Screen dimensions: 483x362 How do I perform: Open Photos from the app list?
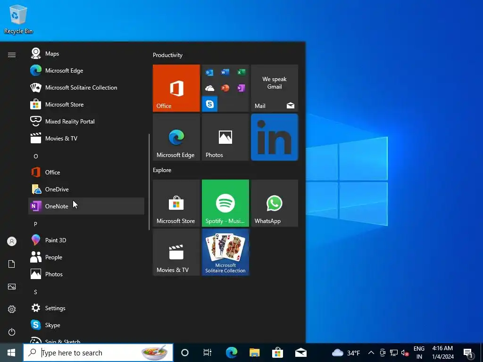point(86,274)
